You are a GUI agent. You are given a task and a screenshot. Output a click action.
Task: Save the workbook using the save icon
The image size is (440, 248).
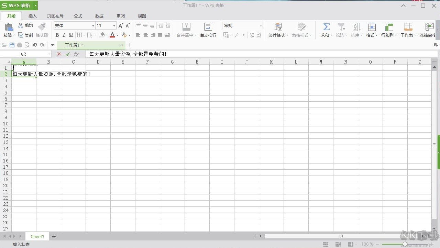tap(12, 45)
